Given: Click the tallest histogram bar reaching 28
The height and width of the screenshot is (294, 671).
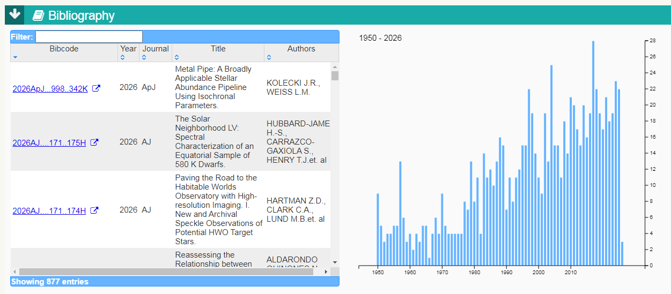Looking at the screenshot, I should click(593, 153).
